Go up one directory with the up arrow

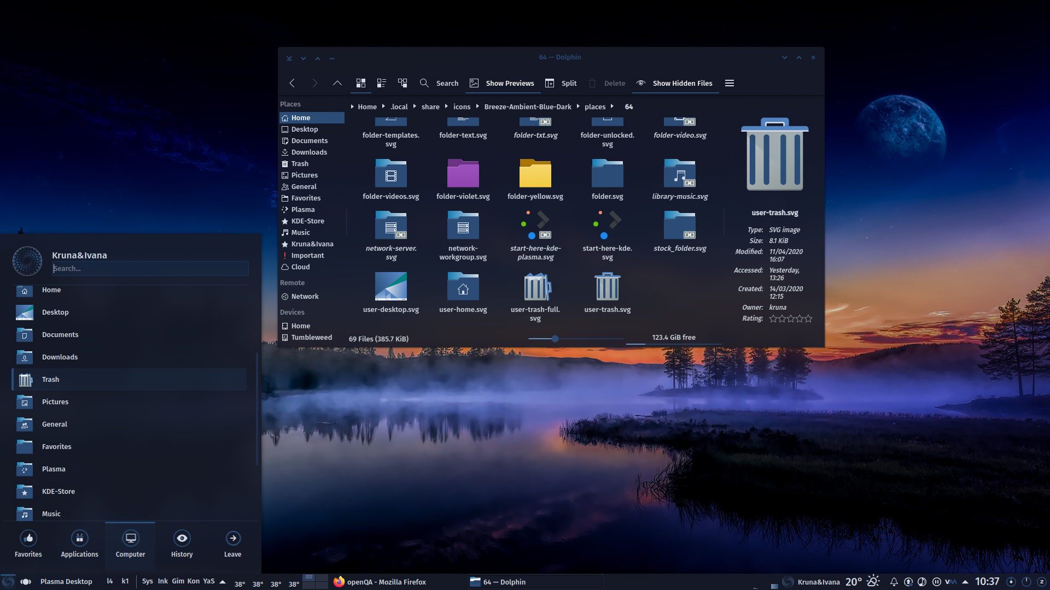pyautogui.click(x=337, y=83)
